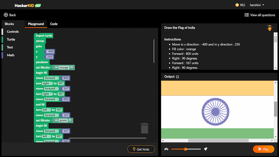The height and width of the screenshot is (157, 279).
Task: Select the Playground tab
Action: pyautogui.click(x=36, y=24)
